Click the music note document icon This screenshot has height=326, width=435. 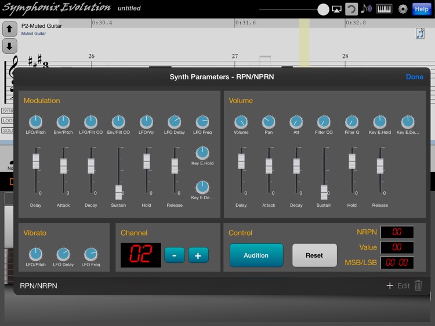click(x=420, y=34)
